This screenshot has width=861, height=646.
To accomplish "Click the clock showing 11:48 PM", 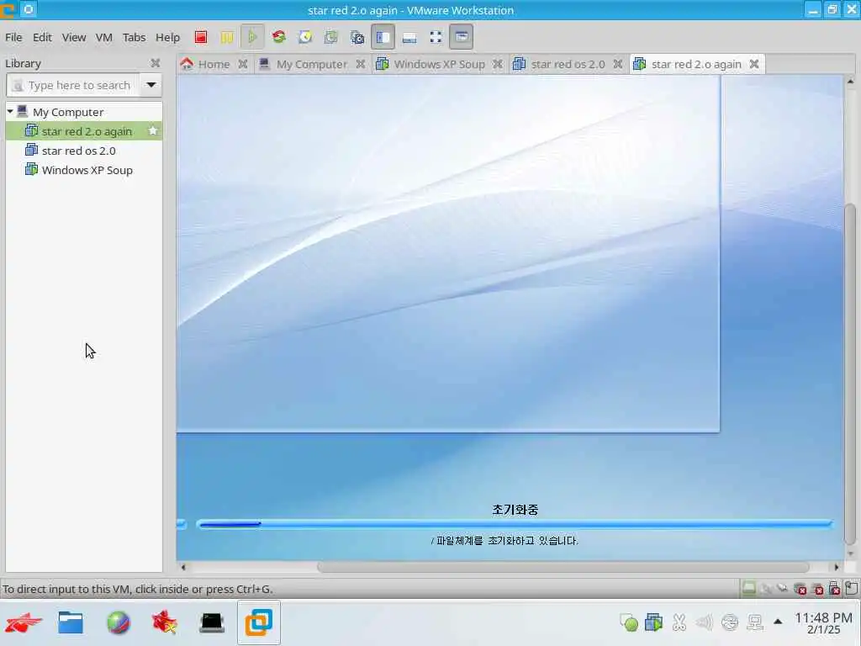I will (x=823, y=623).
